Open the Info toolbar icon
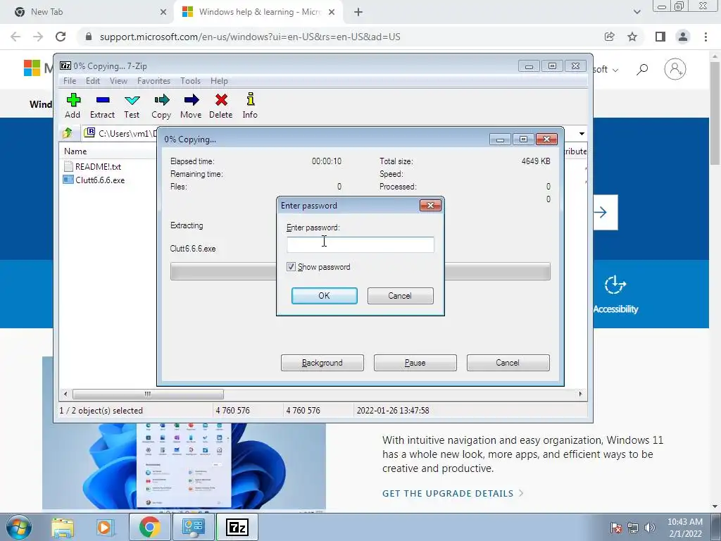 click(250, 106)
